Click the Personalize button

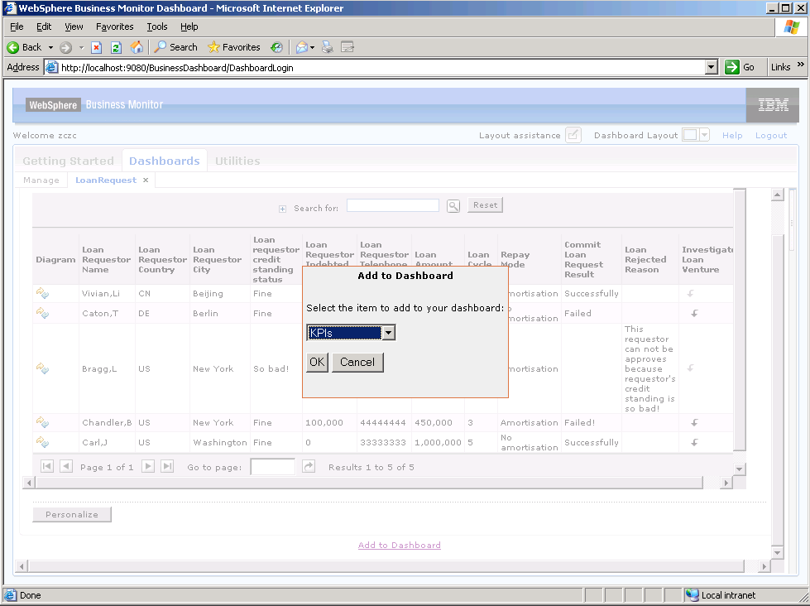pos(72,514)
